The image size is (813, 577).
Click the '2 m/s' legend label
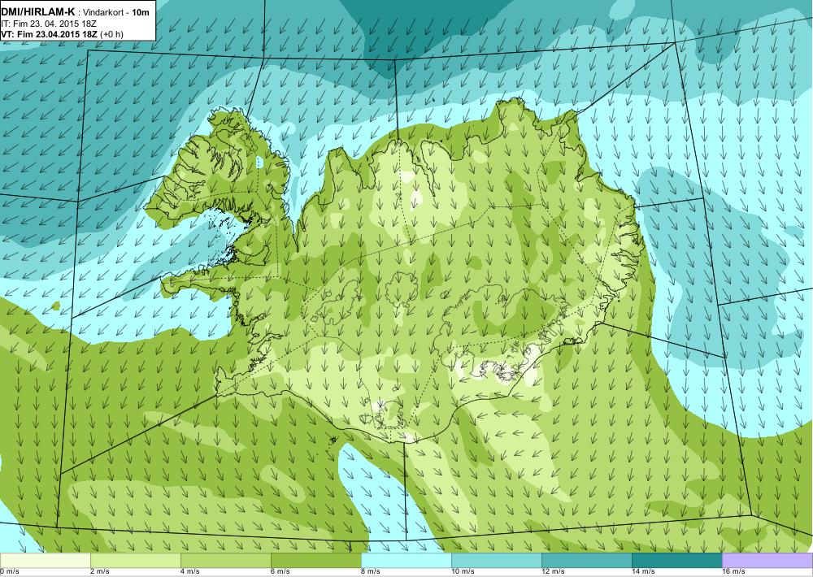pos(100,572)
